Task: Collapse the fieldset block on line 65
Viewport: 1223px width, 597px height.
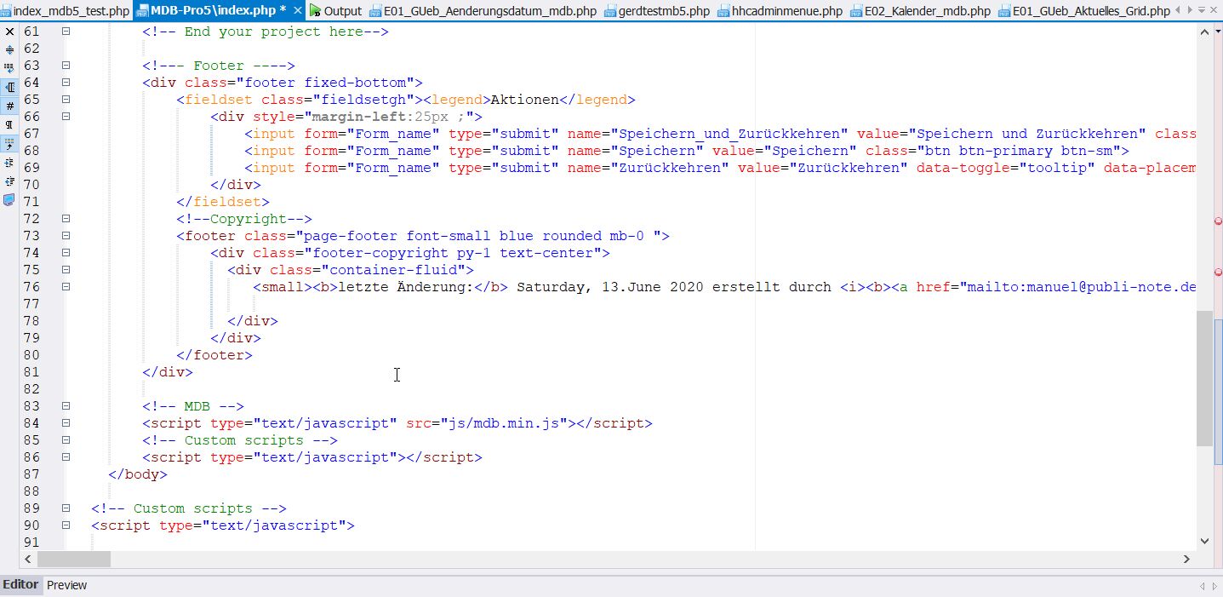Action: (66, 100)
